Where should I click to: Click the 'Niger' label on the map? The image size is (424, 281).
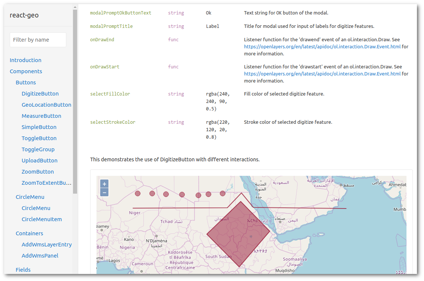[135, 213]
